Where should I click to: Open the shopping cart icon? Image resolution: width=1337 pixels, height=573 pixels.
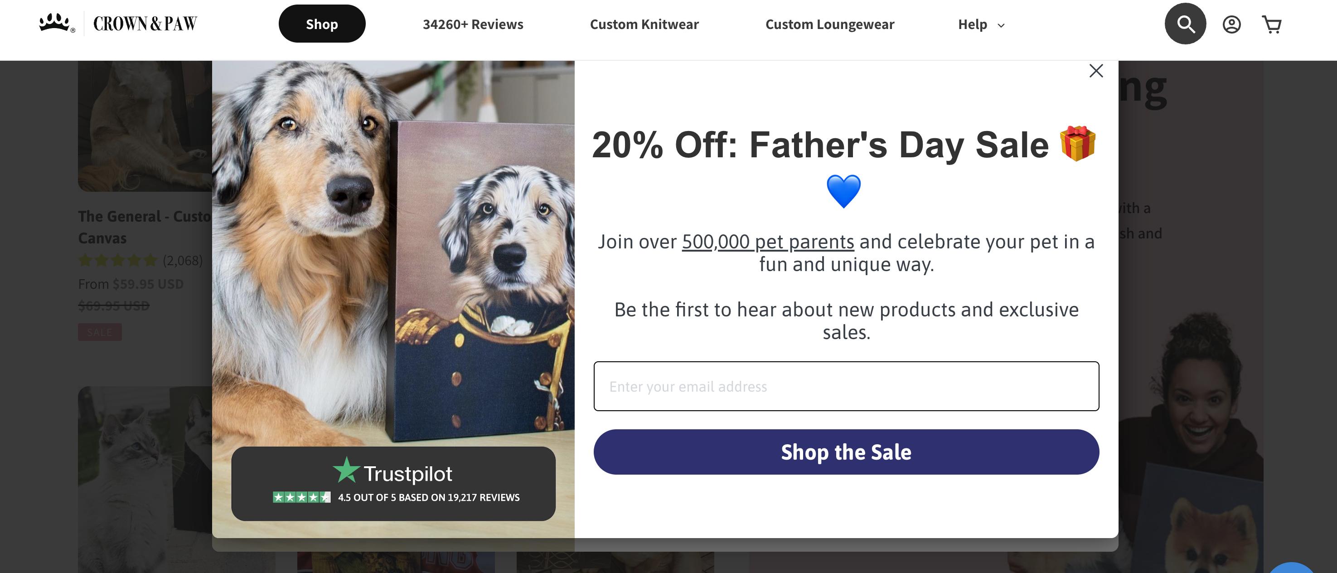coord(1272,24)
